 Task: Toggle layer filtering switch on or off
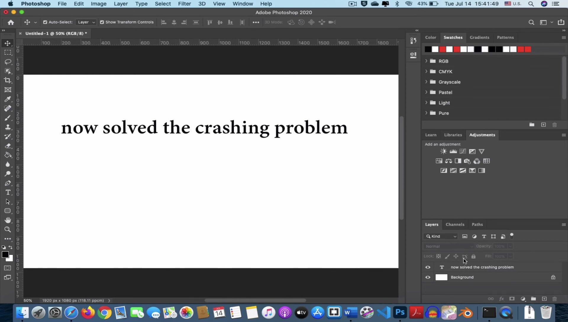coord(512,236)
